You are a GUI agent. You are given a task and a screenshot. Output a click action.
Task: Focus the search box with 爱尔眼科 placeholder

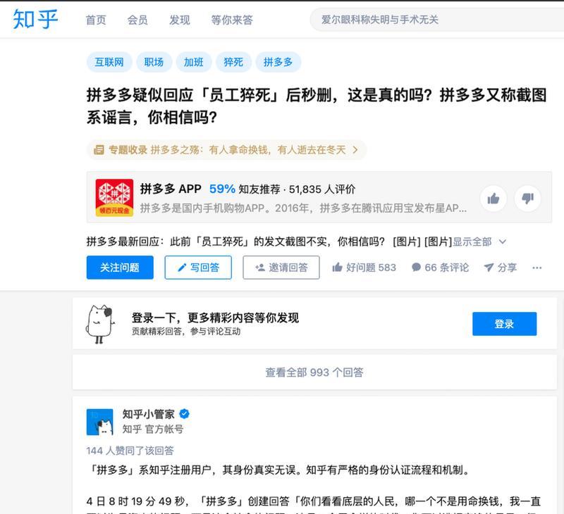coord(436,20)
